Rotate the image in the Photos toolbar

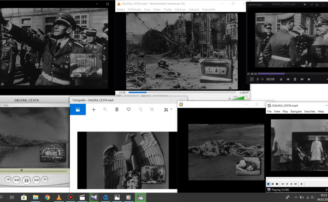click(140, 109)
